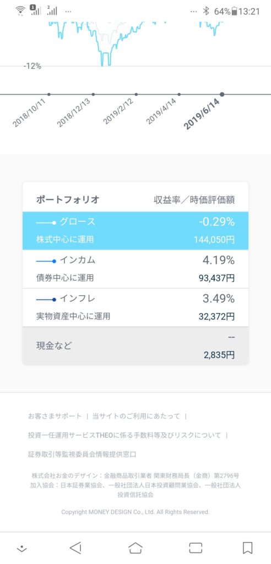The height and width of the screenshot is (564, 271).
Task: Select the インカム portfolio row
Action: (x=135, y=269)
